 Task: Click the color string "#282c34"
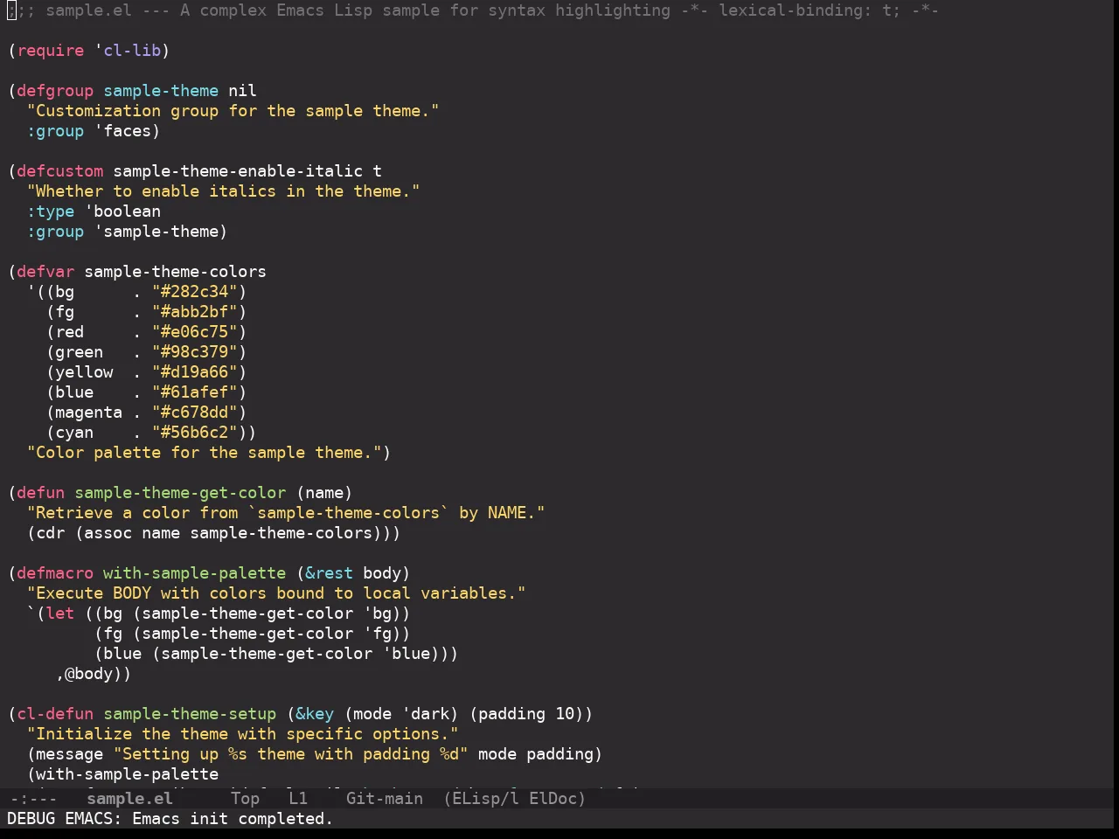195,292
